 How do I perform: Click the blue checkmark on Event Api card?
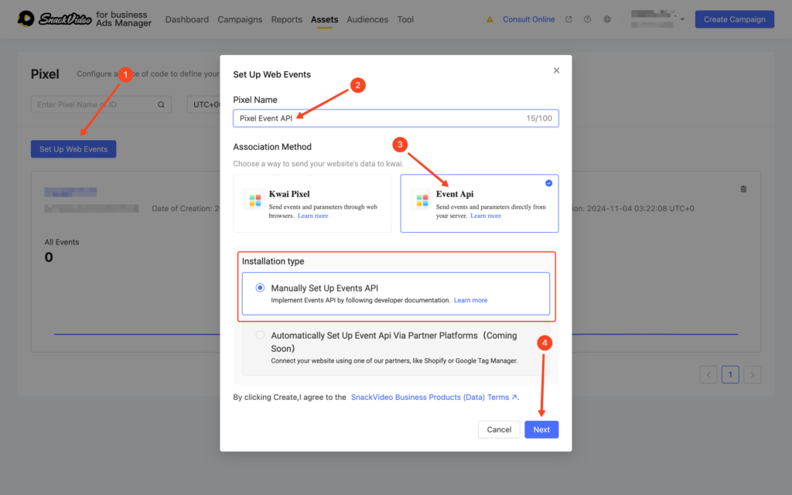tap(548, 183)
